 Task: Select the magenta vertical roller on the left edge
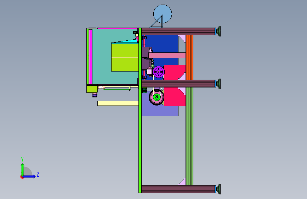[x=90, y=57]
